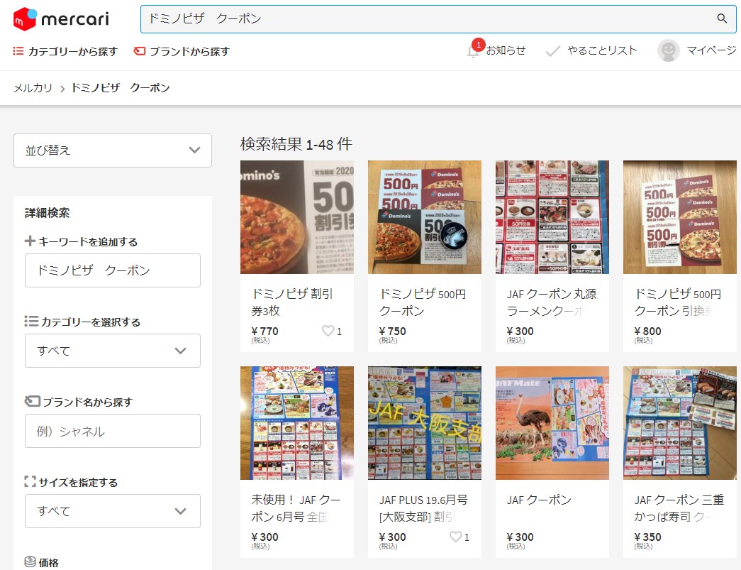This screenshot has height=570, width=741.
Task: Click the ¥350 price text
Action: tap(647, 537)
